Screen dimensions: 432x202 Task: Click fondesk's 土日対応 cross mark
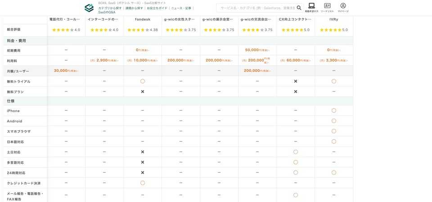tap(143, 152)
